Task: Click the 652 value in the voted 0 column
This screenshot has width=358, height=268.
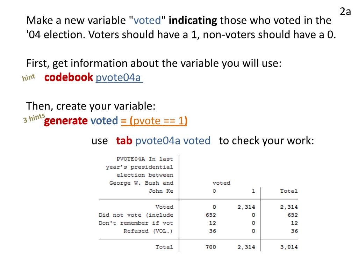Action: [210, 215]
